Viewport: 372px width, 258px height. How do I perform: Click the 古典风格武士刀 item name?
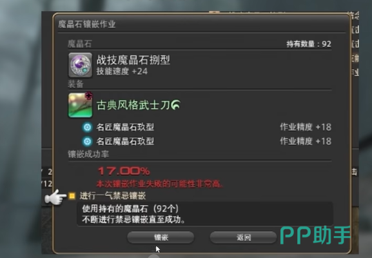point(133,105)
